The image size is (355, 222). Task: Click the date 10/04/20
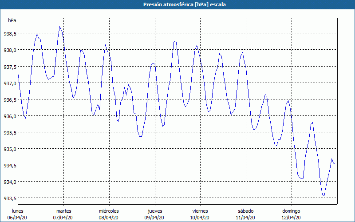pos(200,218)
